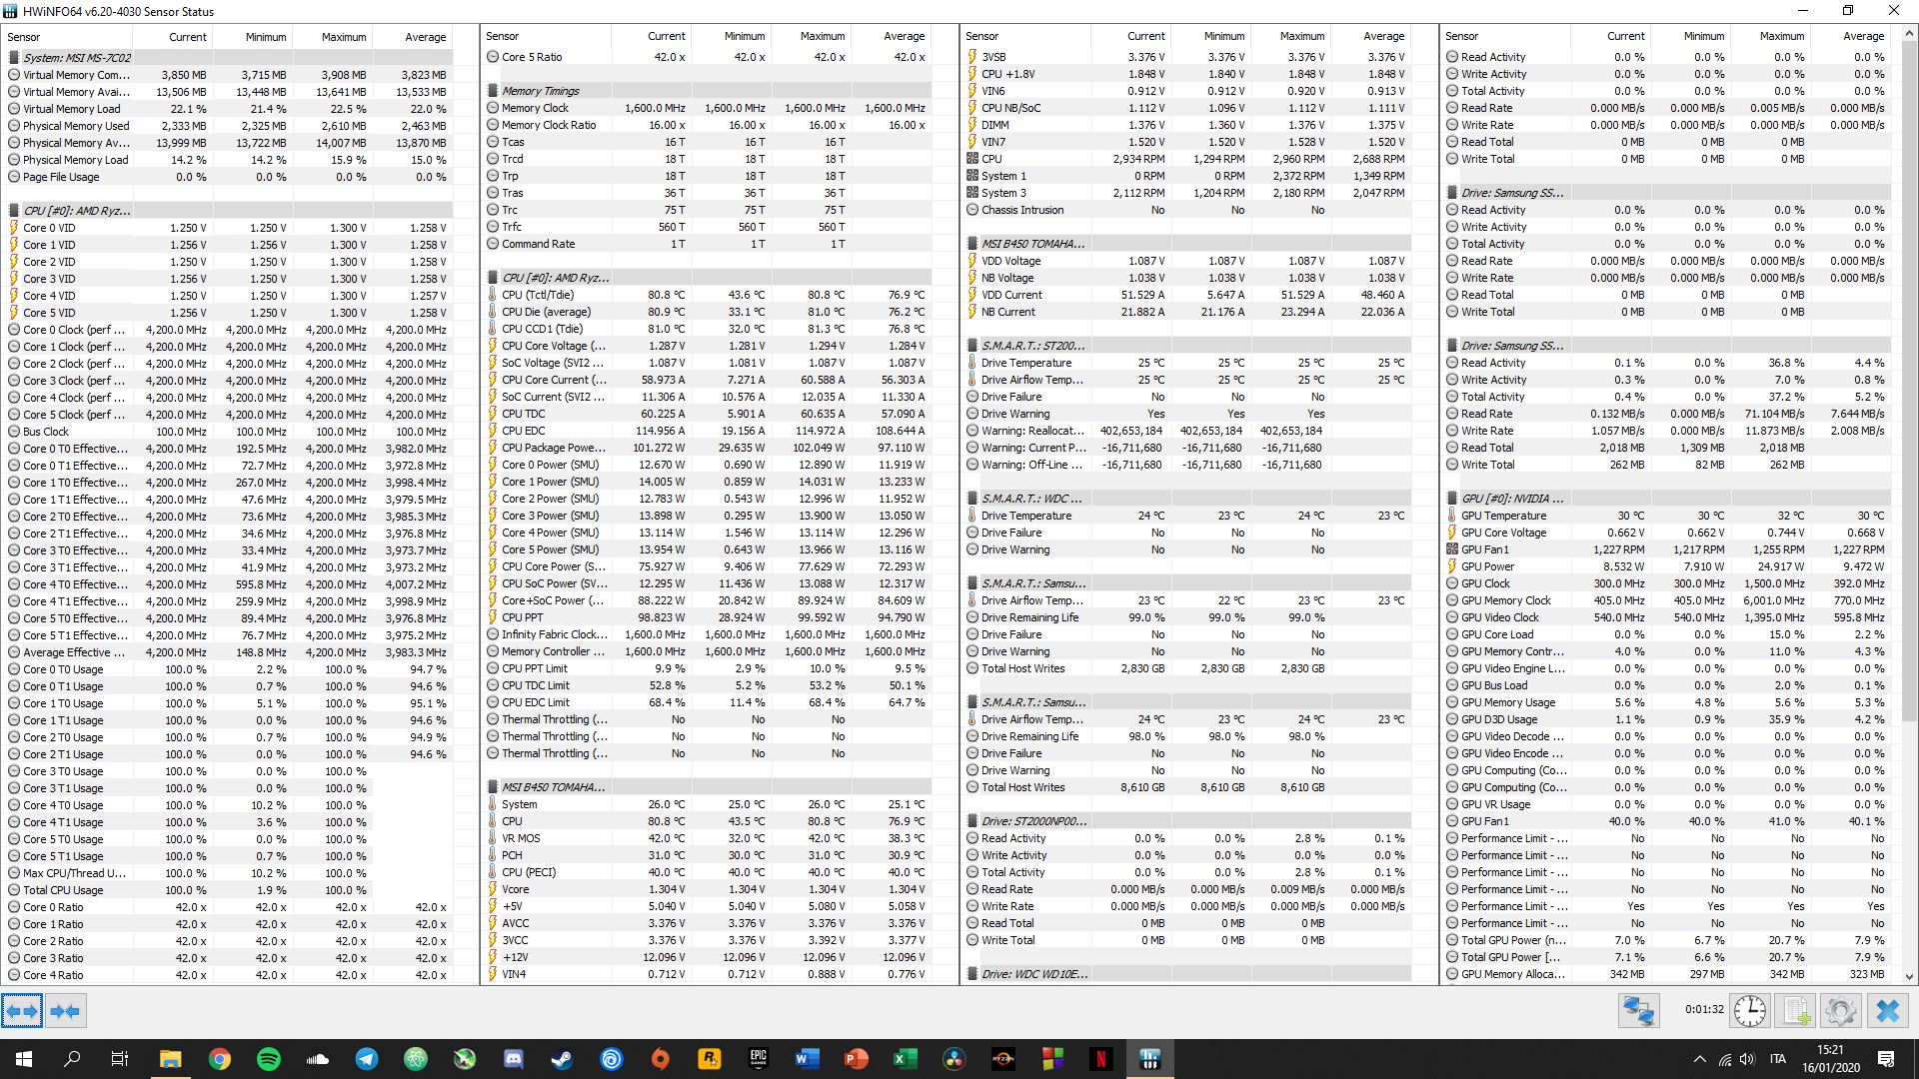Select the CPU EDC Limit row
The image size is (1919, 1079).
tap(707, 702)
